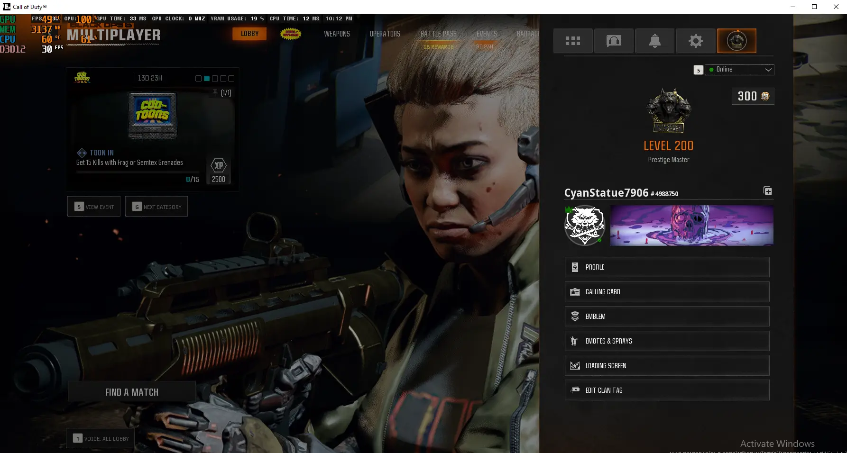Viewport: 847px width, 453px height.
Task: Click the small Cod Toons logo on event card
Action: coord(82,77)
